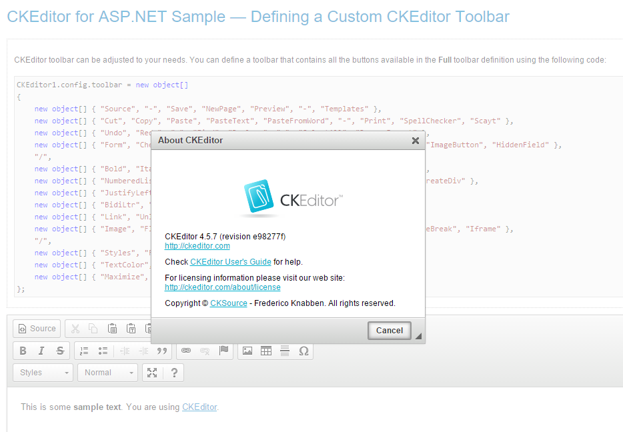Click the Paste as plain text icon
This screenshot has width=623, height=432.
click(x=131, y=329)
